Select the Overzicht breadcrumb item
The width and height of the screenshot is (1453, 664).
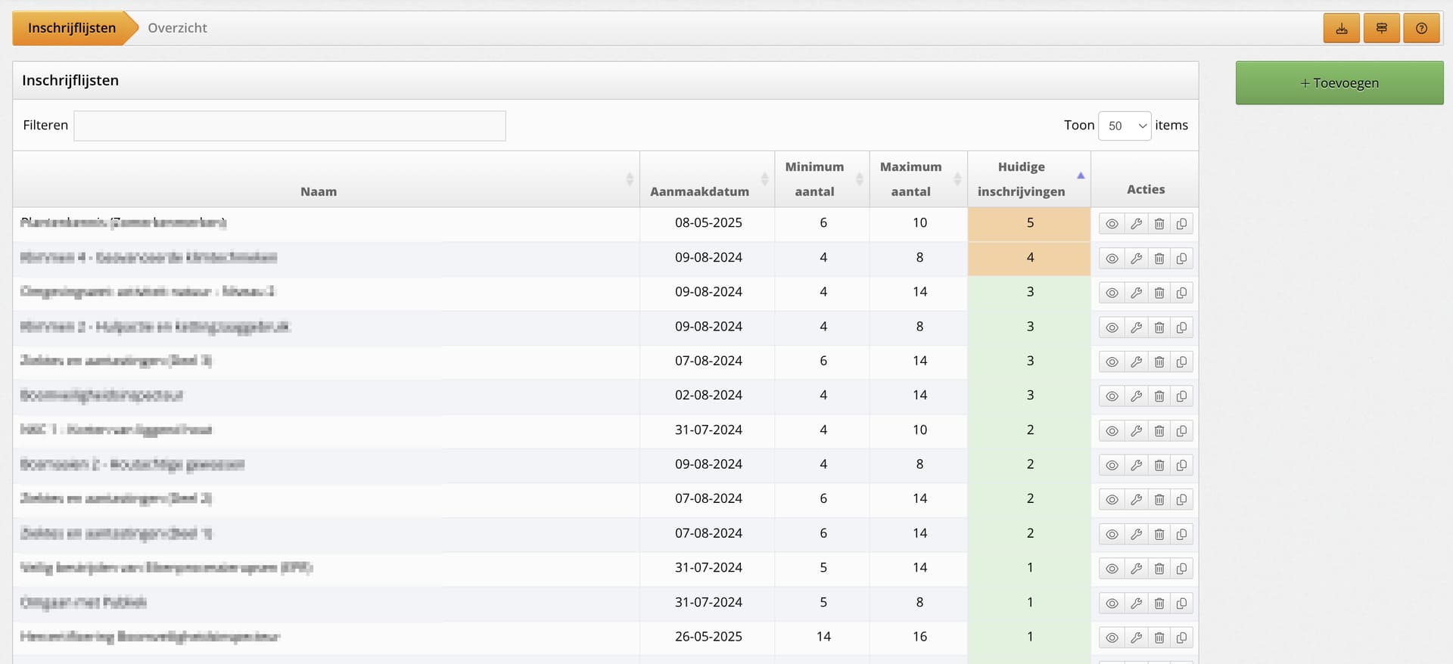pos(177,28)
